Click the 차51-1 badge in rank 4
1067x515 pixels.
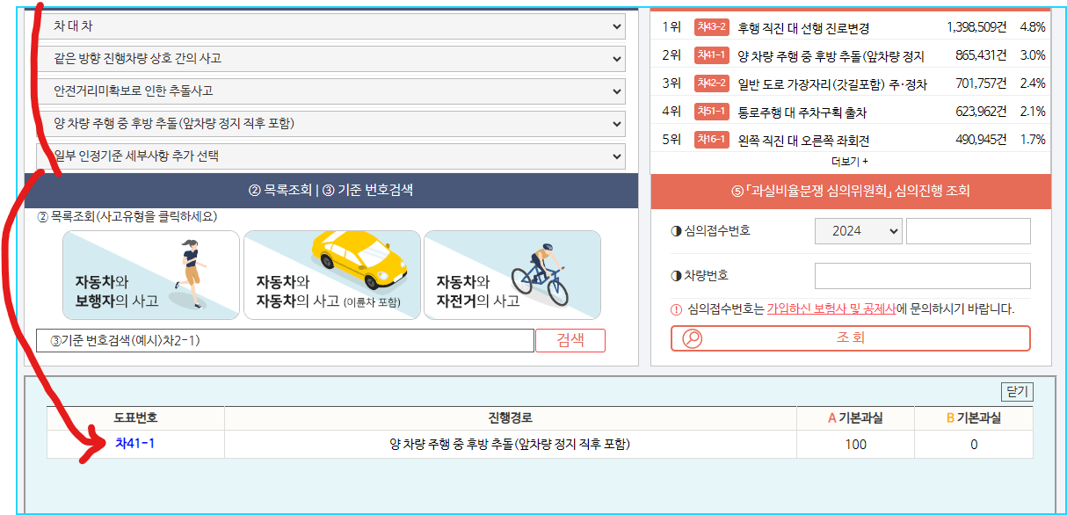(711, 112)
